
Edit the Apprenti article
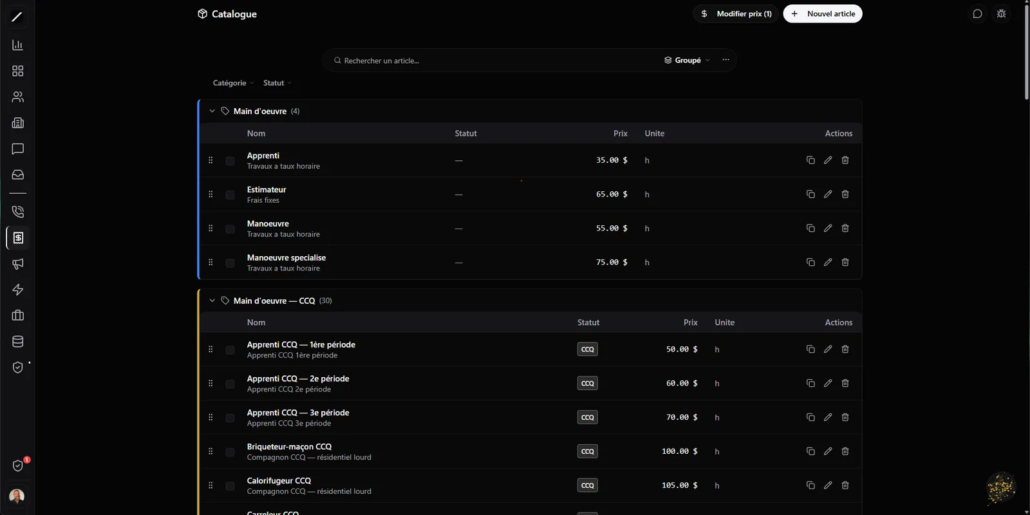tap(828, 160)
